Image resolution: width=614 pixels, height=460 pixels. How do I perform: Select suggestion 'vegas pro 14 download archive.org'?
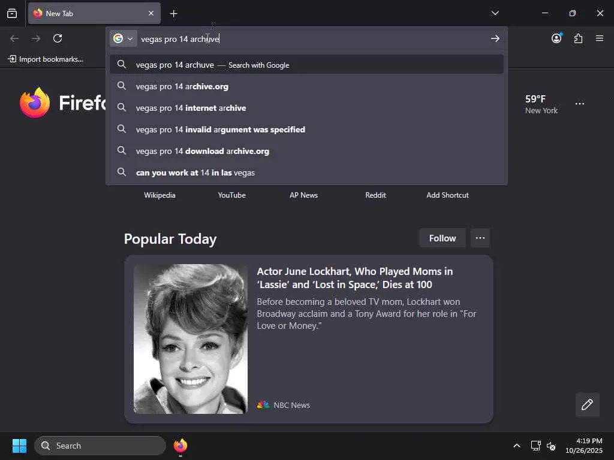tap(306, 151)
